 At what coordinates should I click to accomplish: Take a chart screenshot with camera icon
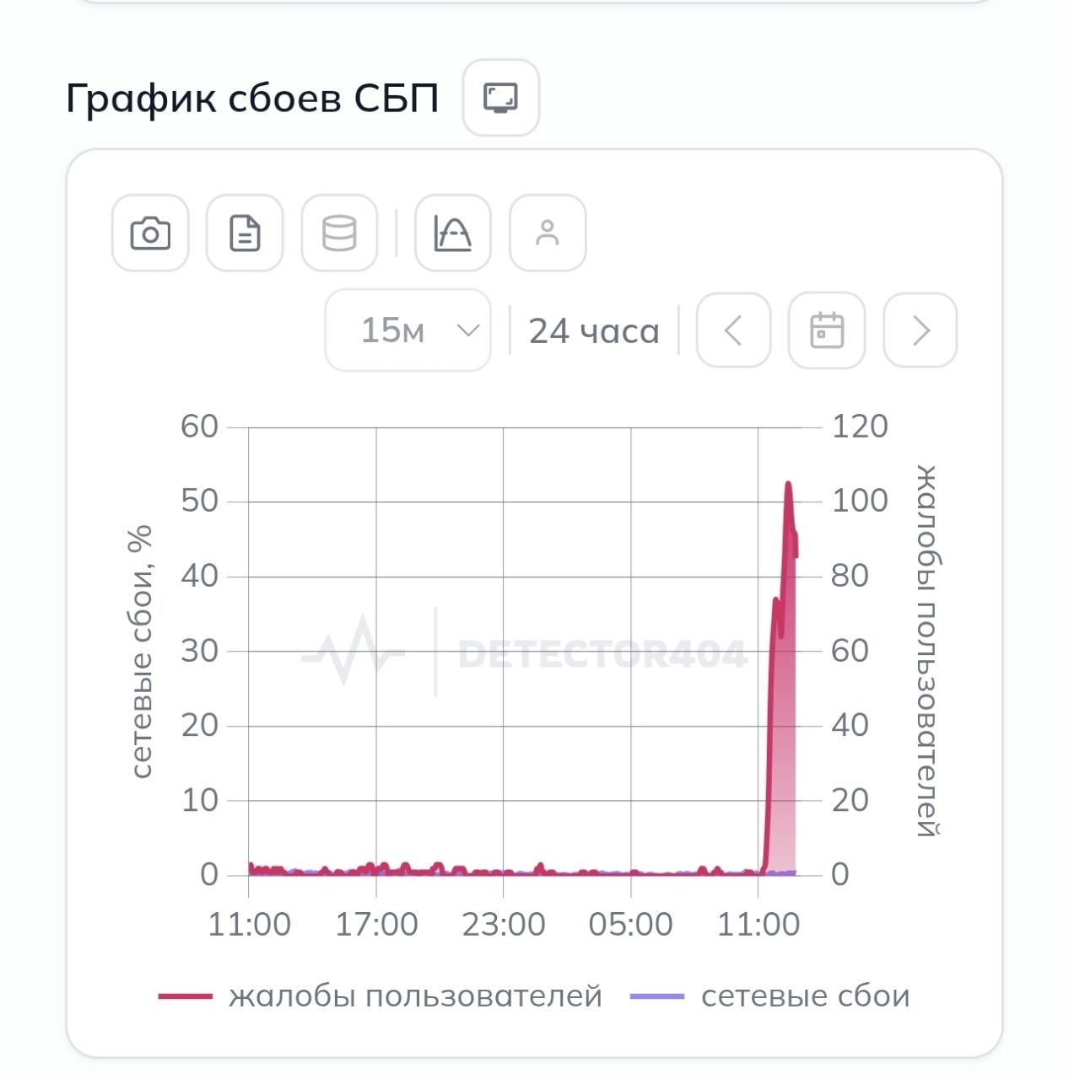[x=150, y=234]
